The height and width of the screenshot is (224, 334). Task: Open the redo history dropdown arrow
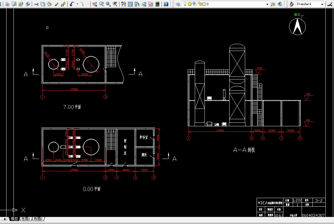pos(88,4)
